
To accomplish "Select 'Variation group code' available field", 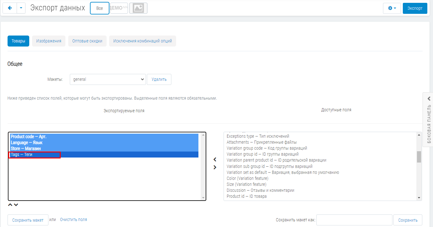I will pyautogui.click(x=320, y=148).
